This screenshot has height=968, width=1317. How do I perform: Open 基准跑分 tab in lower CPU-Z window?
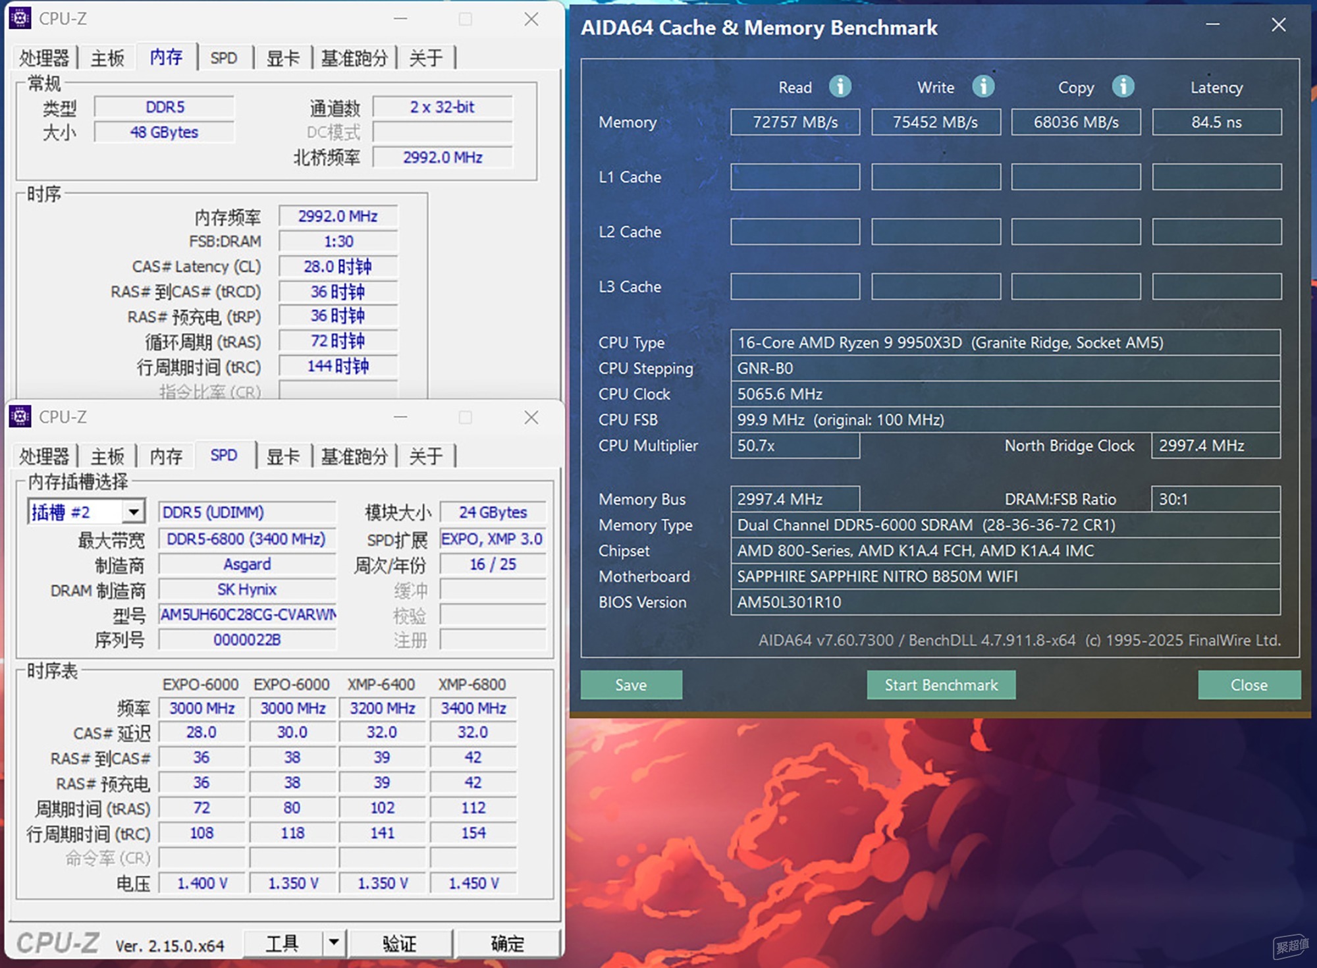coord(354,456)
